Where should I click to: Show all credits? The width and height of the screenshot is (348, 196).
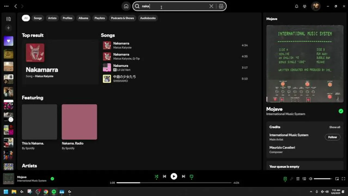[x=335, y=127]
